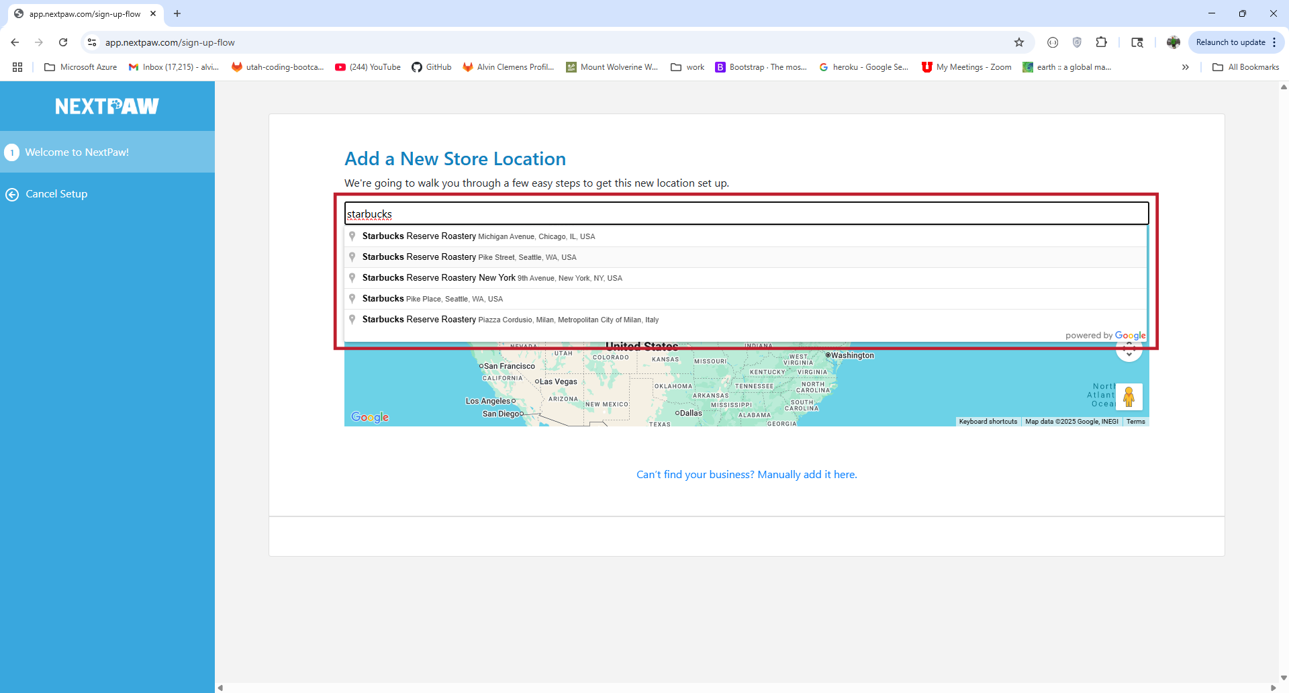The image size is (1289, 693).
Task: Expand hidden bookmarks chevron
Action: click(x=1186, y=67)
